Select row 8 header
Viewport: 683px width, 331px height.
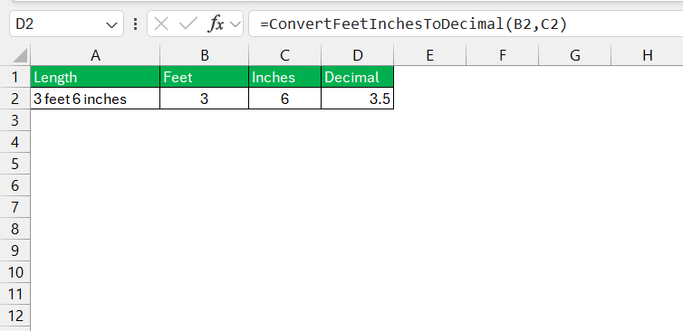point(15,229)
